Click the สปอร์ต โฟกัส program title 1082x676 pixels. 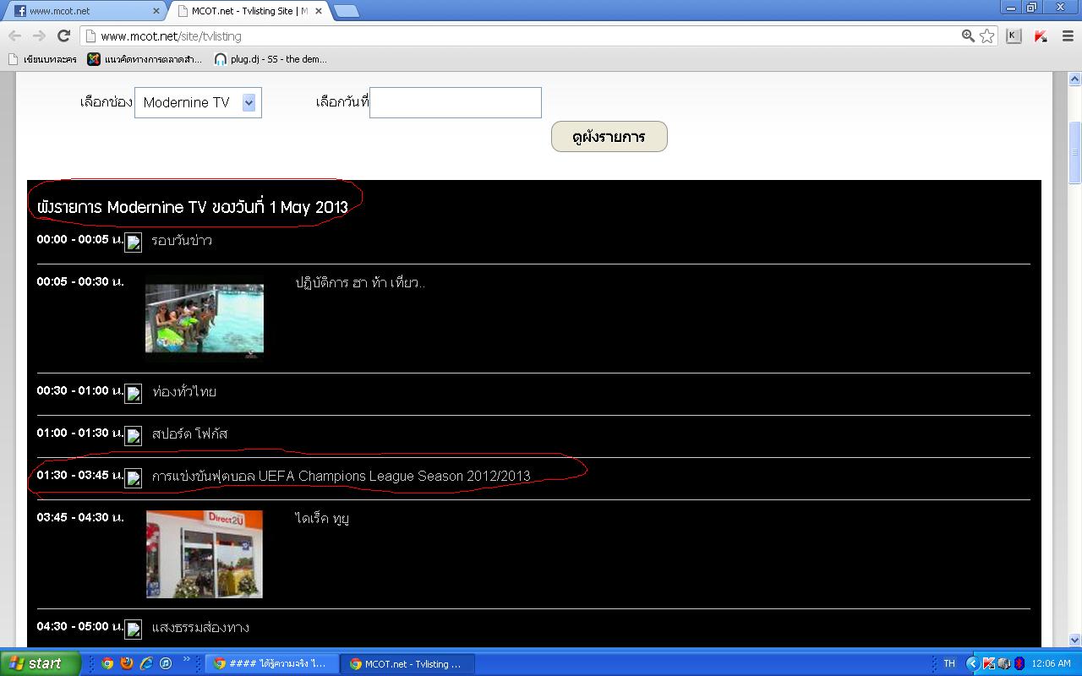point(189,433)
